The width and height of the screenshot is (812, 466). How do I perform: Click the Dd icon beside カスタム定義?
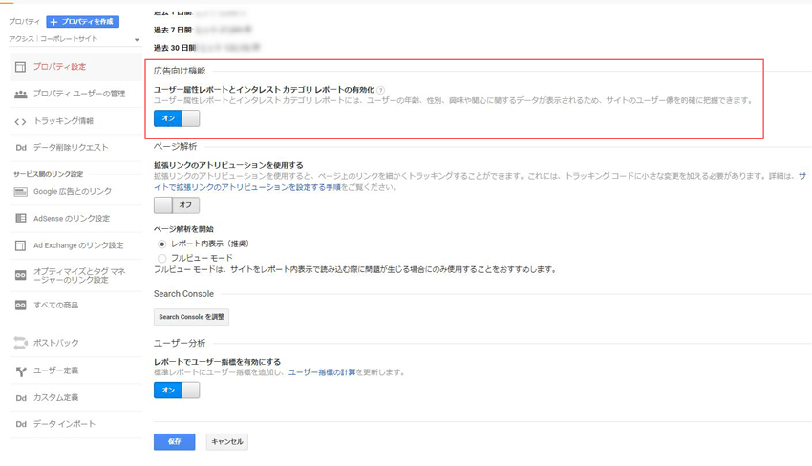pyautogui.click(x=21, y=398)
